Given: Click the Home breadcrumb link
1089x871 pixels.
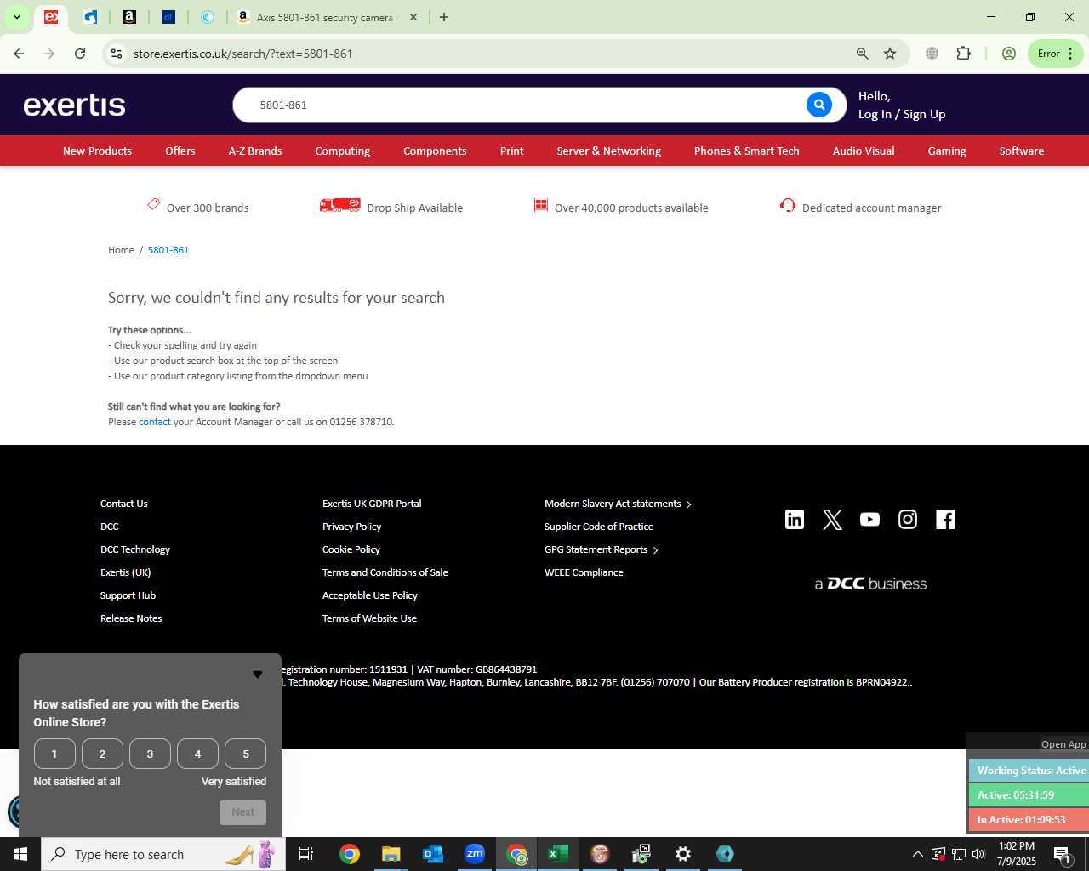Looking at the screenshot, I should tap(121, 250).
